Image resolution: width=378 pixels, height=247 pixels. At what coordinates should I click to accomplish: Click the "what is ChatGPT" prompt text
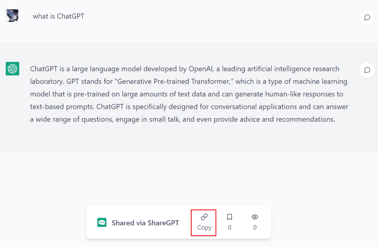click(59, 16)
